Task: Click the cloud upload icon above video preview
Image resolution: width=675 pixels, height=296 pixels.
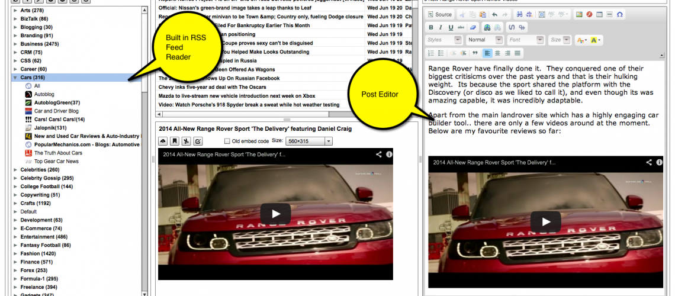Action: (x=163, y=141)
